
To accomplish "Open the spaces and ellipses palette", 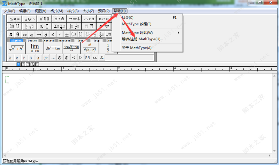I will tap(30, 19).
